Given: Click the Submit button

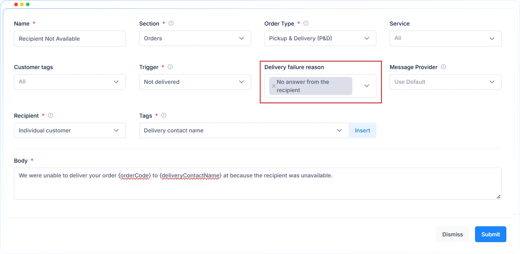Looking at the screenshot, I should pos(490,234).
